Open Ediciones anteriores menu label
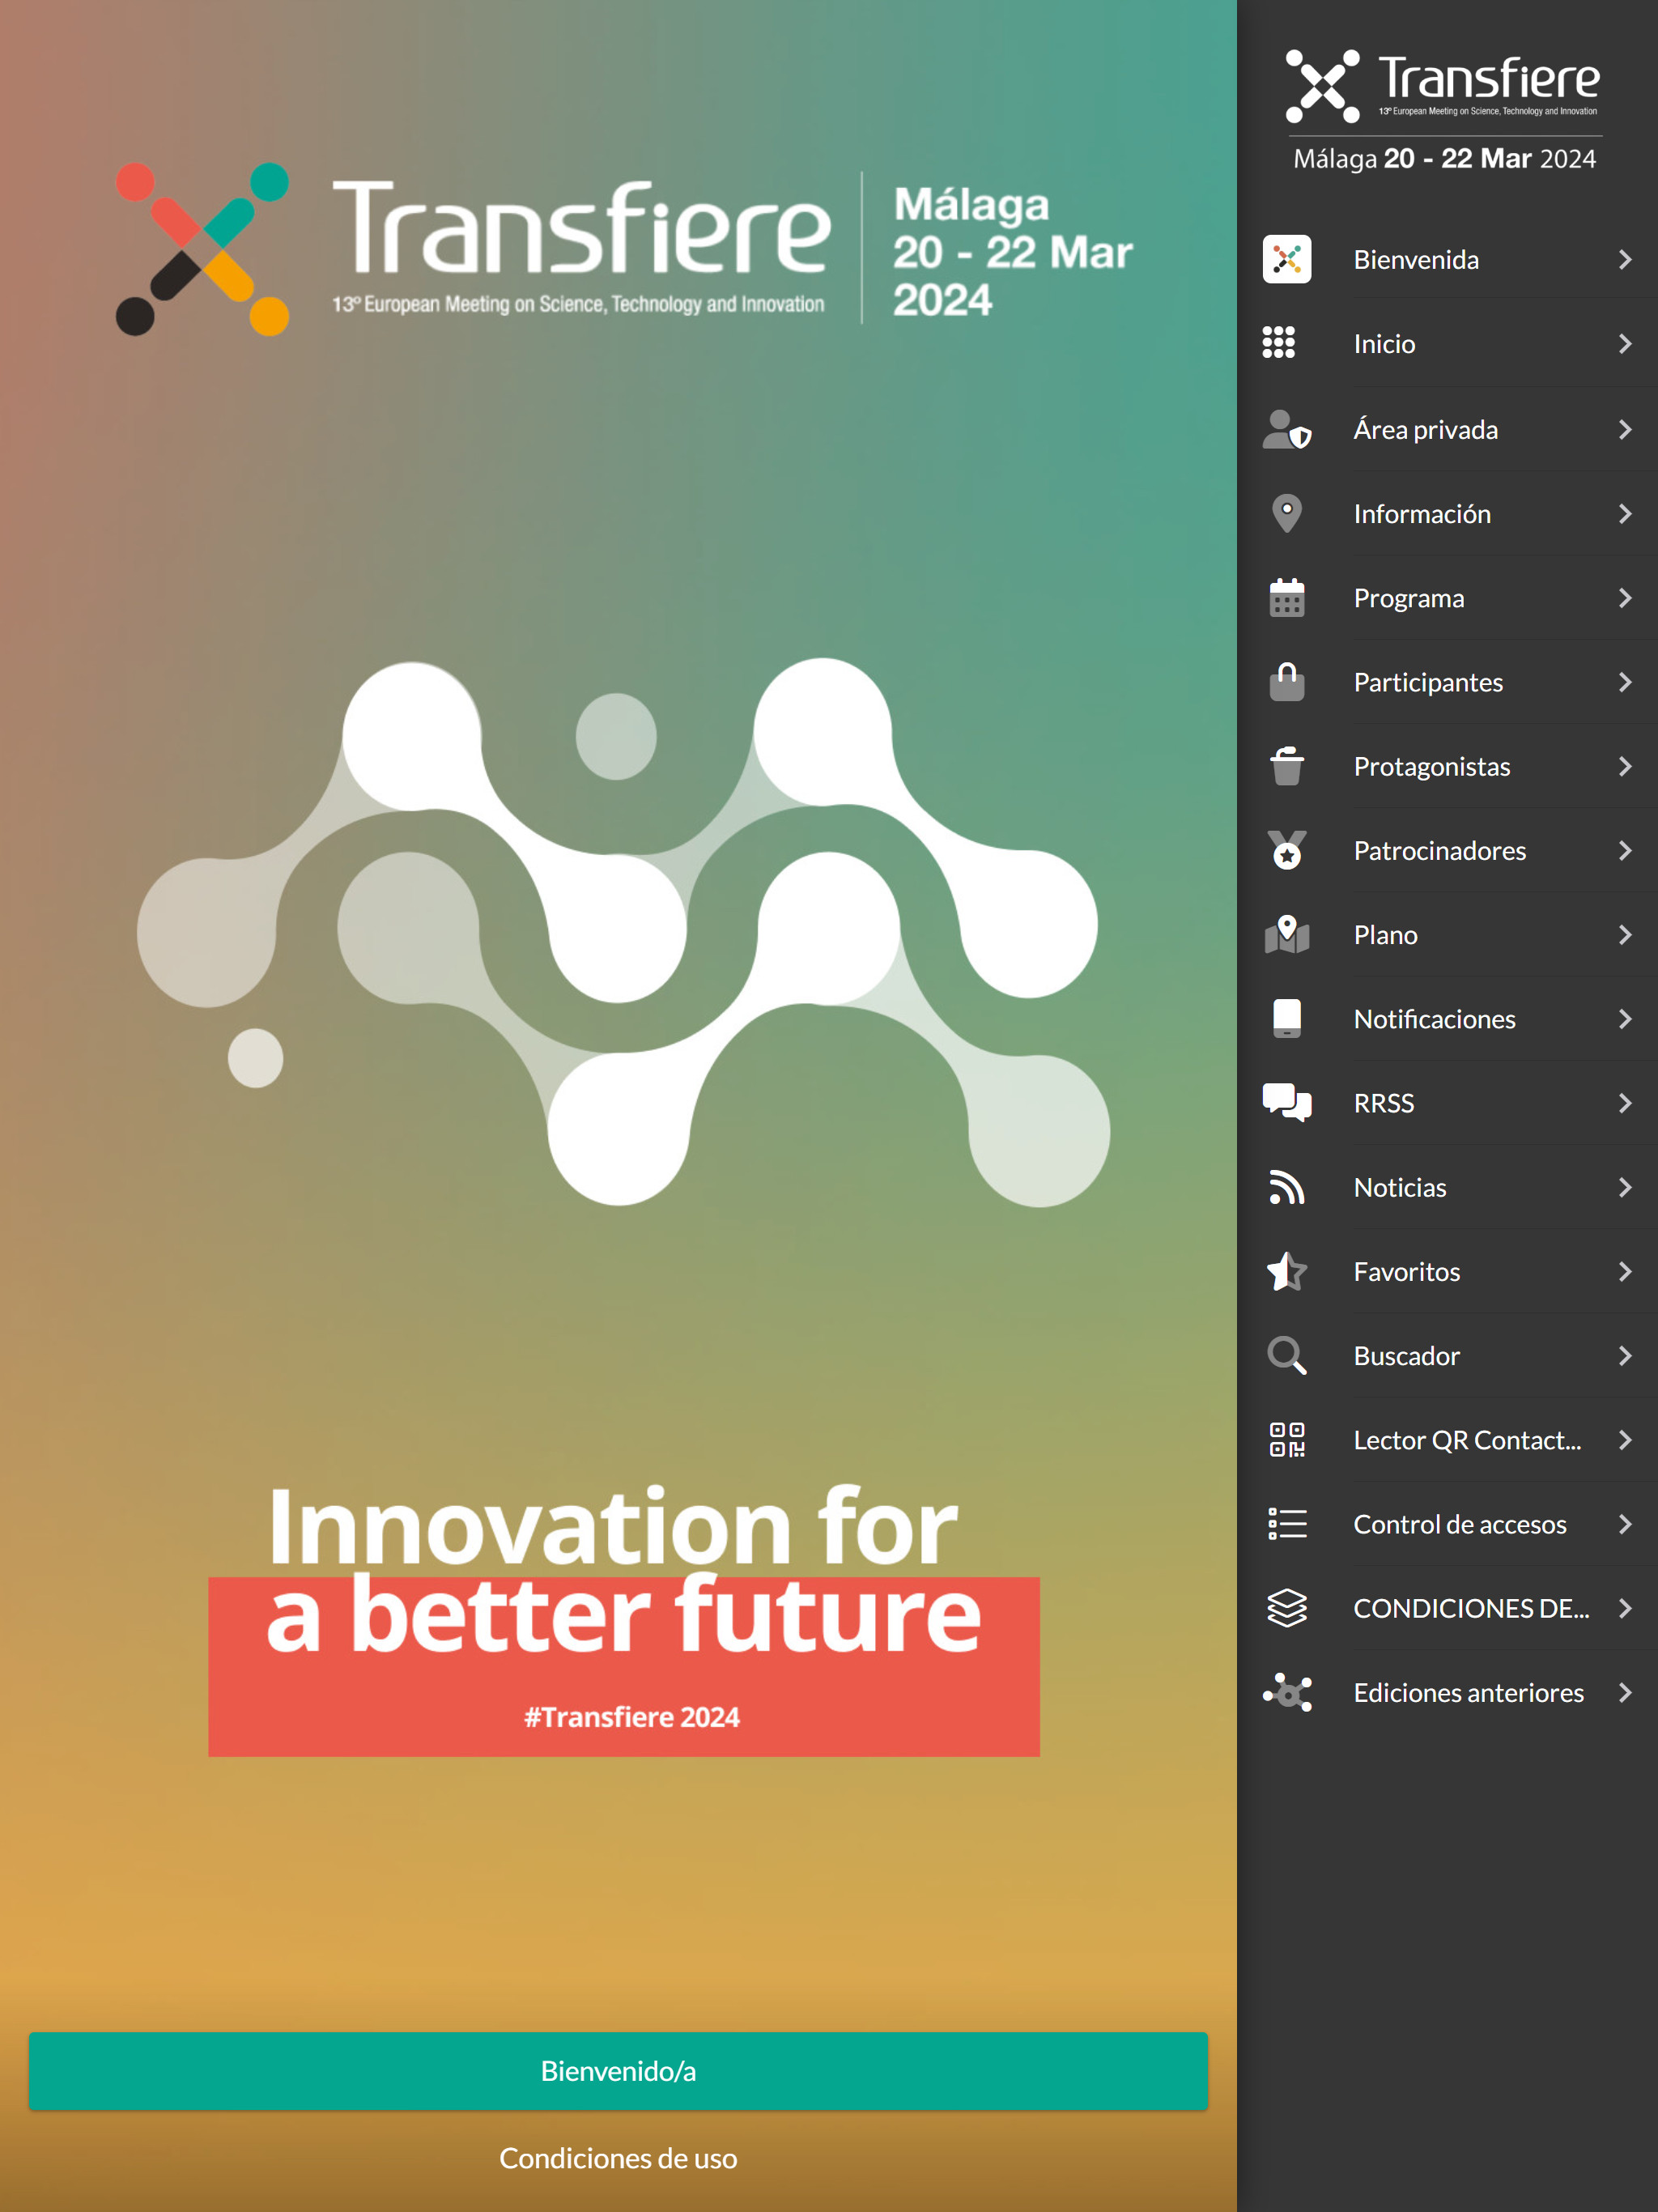Viewport: 1658px width, 2212px height. (x=1468, y=1692)
